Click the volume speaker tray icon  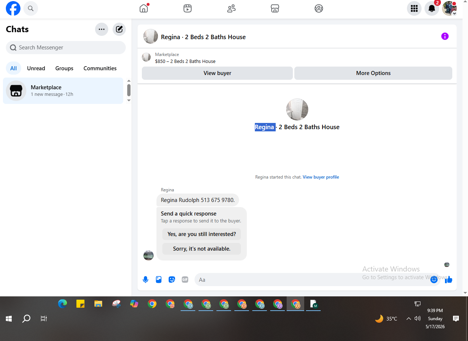click(418, 319)
